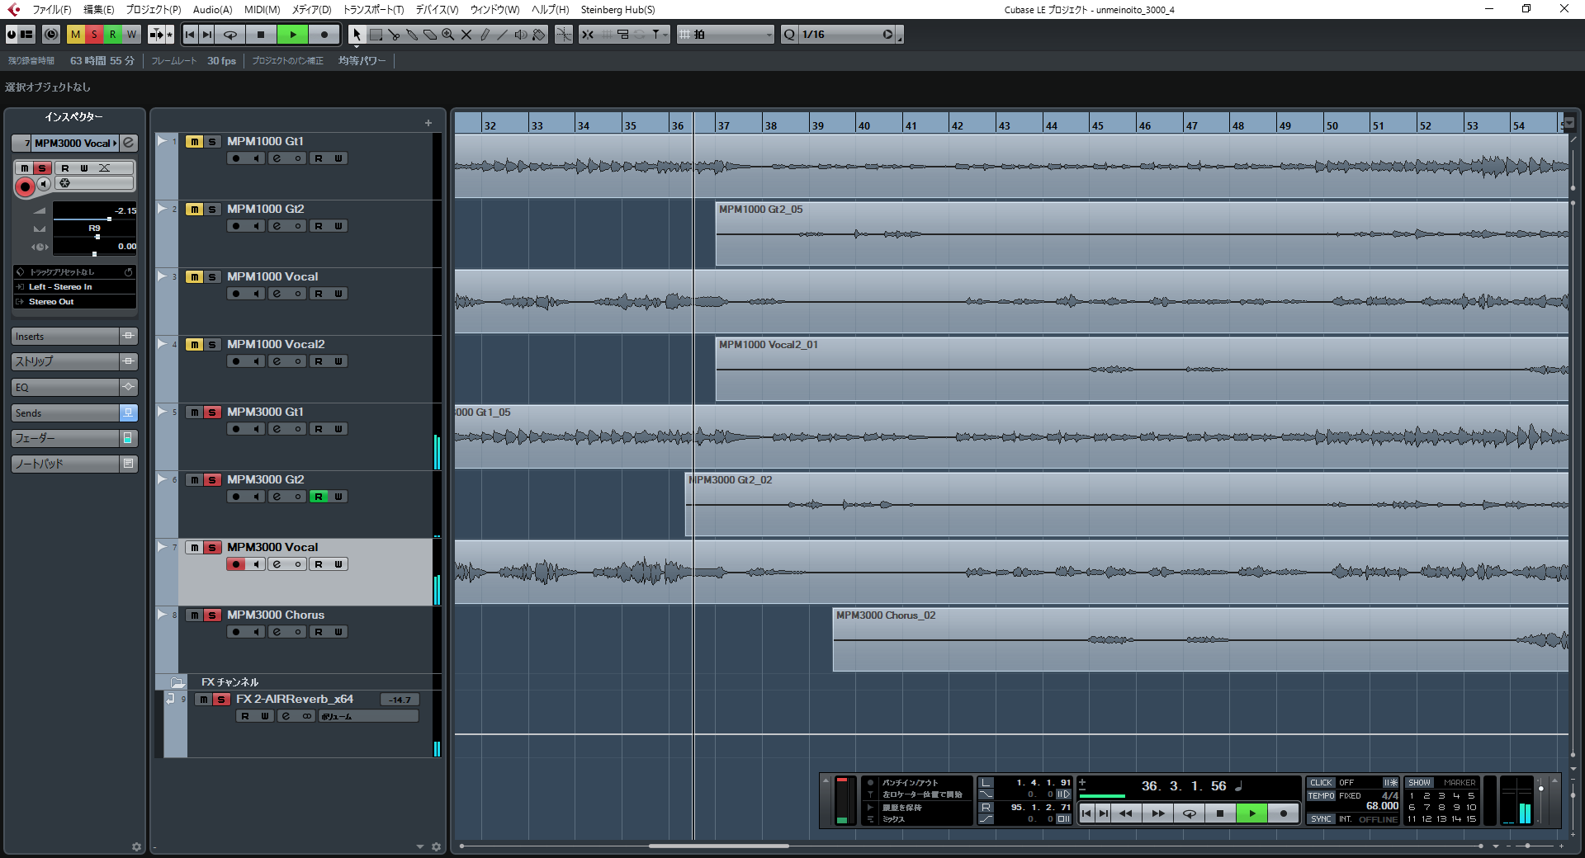Open channel settings 'e' in Inspector header
The width and height of the screenshot is (1585, 858).
tap(129, 143)
